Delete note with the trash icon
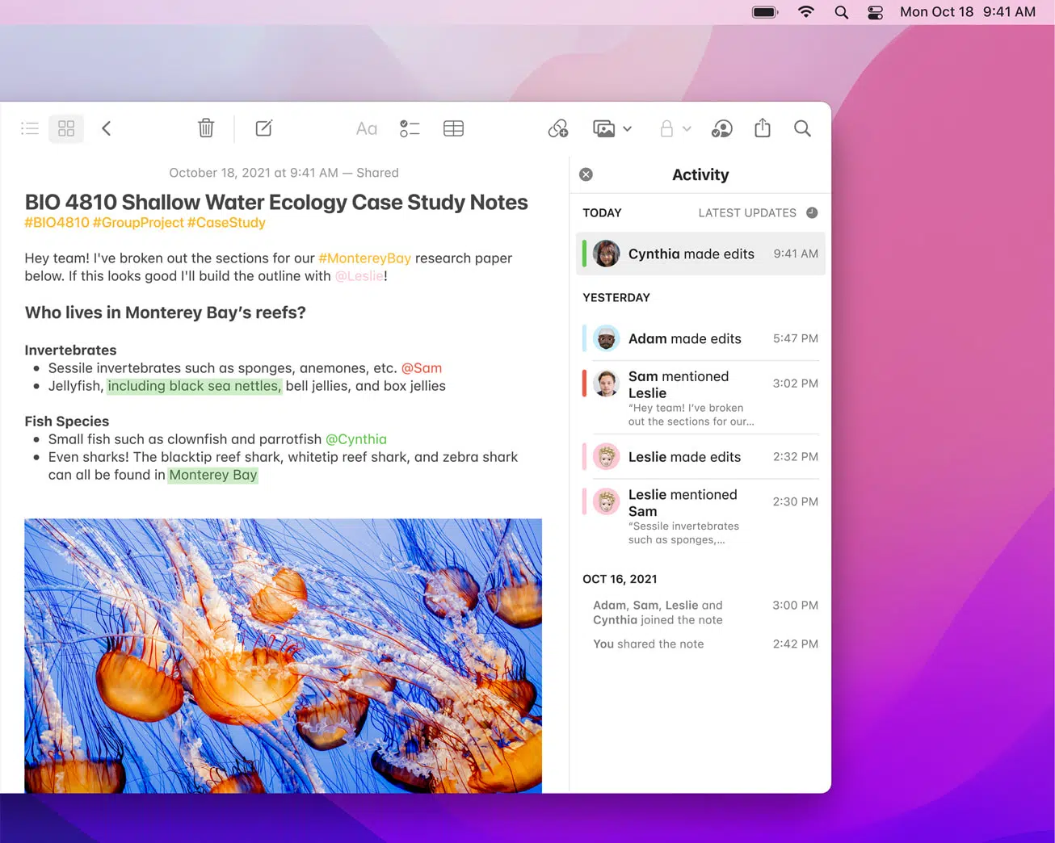This screenshot has height=843, width=1055. click(206, 128)
